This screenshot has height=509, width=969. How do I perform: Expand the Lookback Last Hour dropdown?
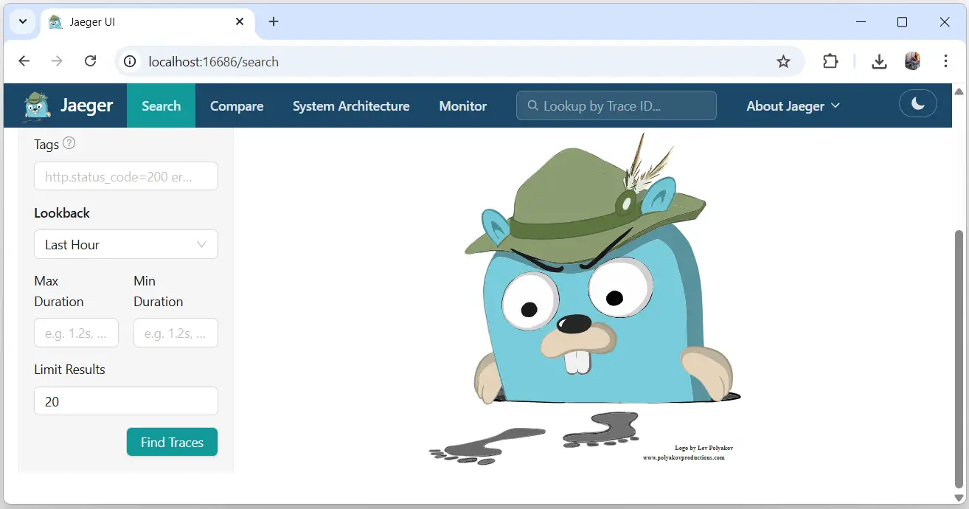[x=126, y=245]
